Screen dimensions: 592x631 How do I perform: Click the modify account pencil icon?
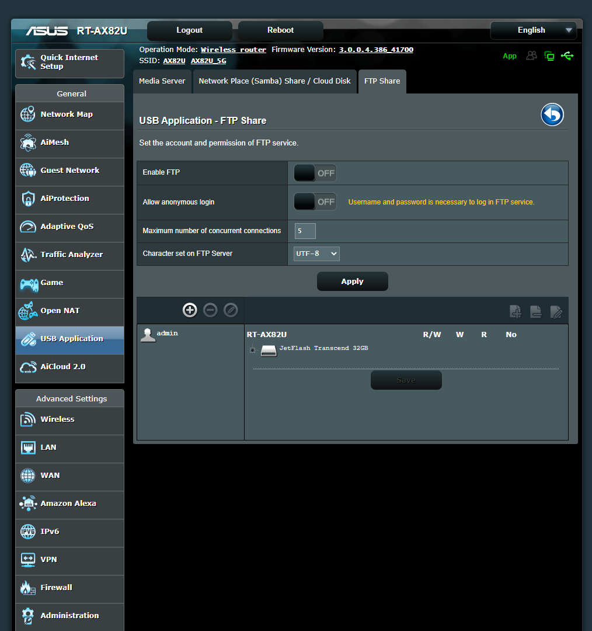click(231, 310)
